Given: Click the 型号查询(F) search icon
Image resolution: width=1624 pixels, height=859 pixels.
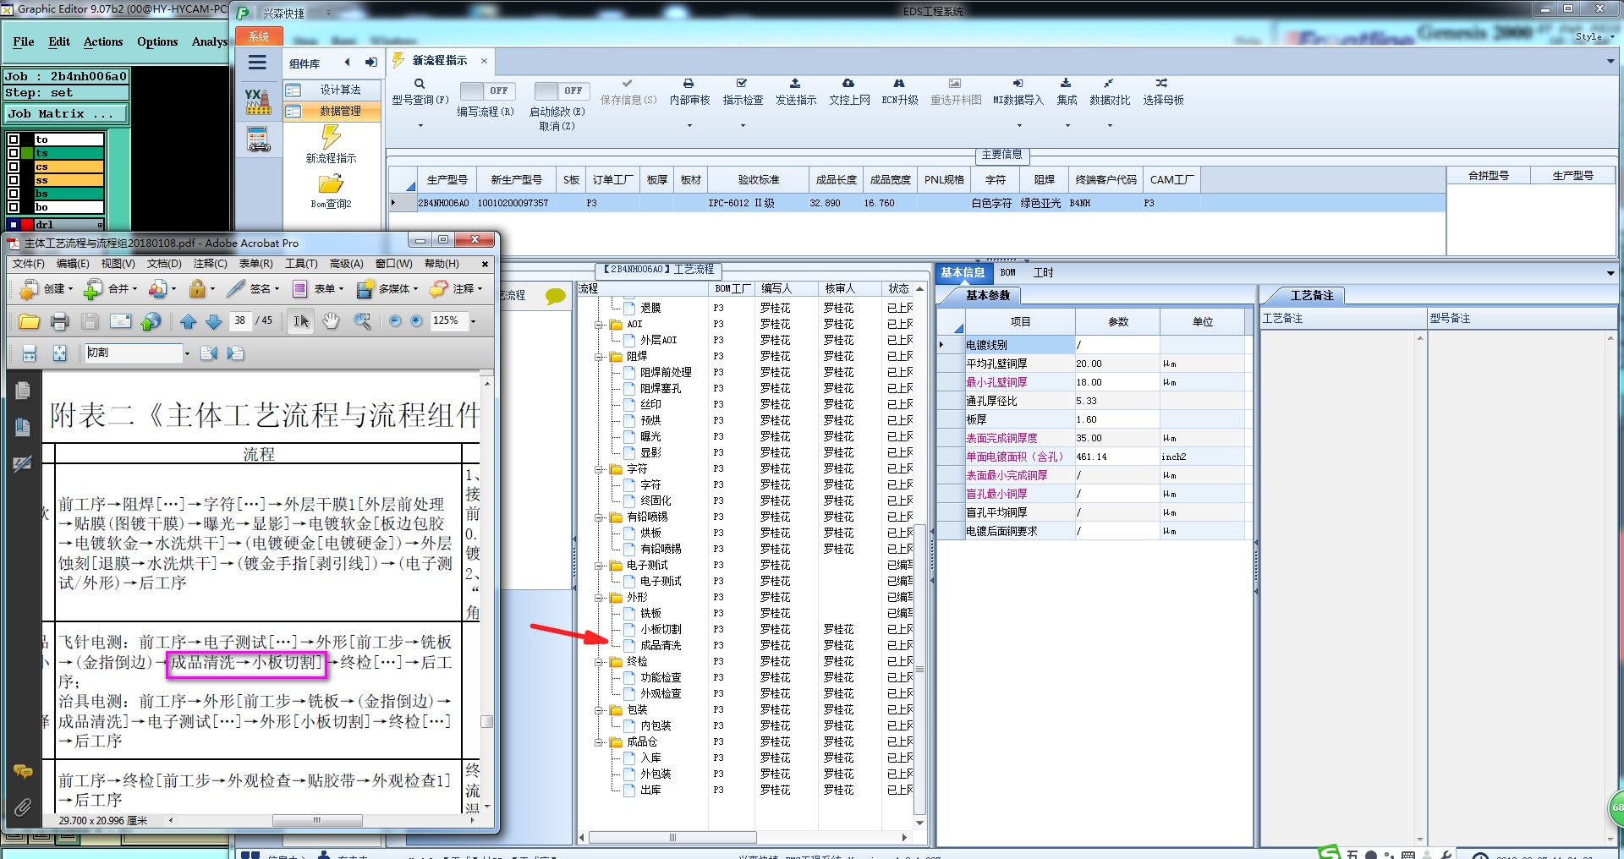Looking at the screenshot, I should coord(420,84).
